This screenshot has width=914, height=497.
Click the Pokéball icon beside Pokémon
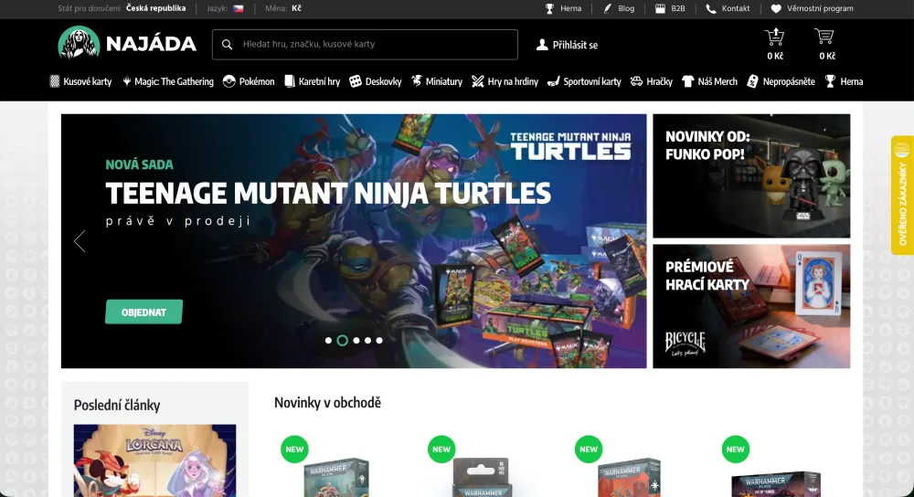tap(229, 81)
